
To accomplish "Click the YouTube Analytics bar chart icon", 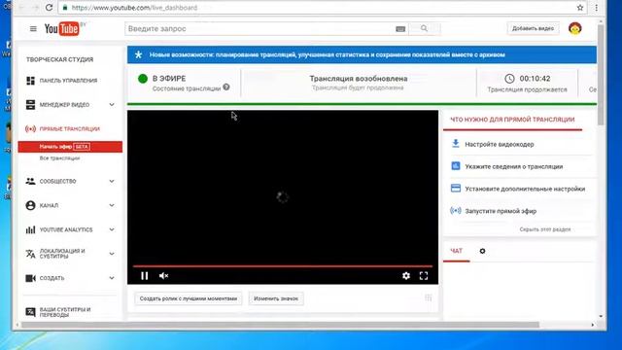I will click(30, 229).
